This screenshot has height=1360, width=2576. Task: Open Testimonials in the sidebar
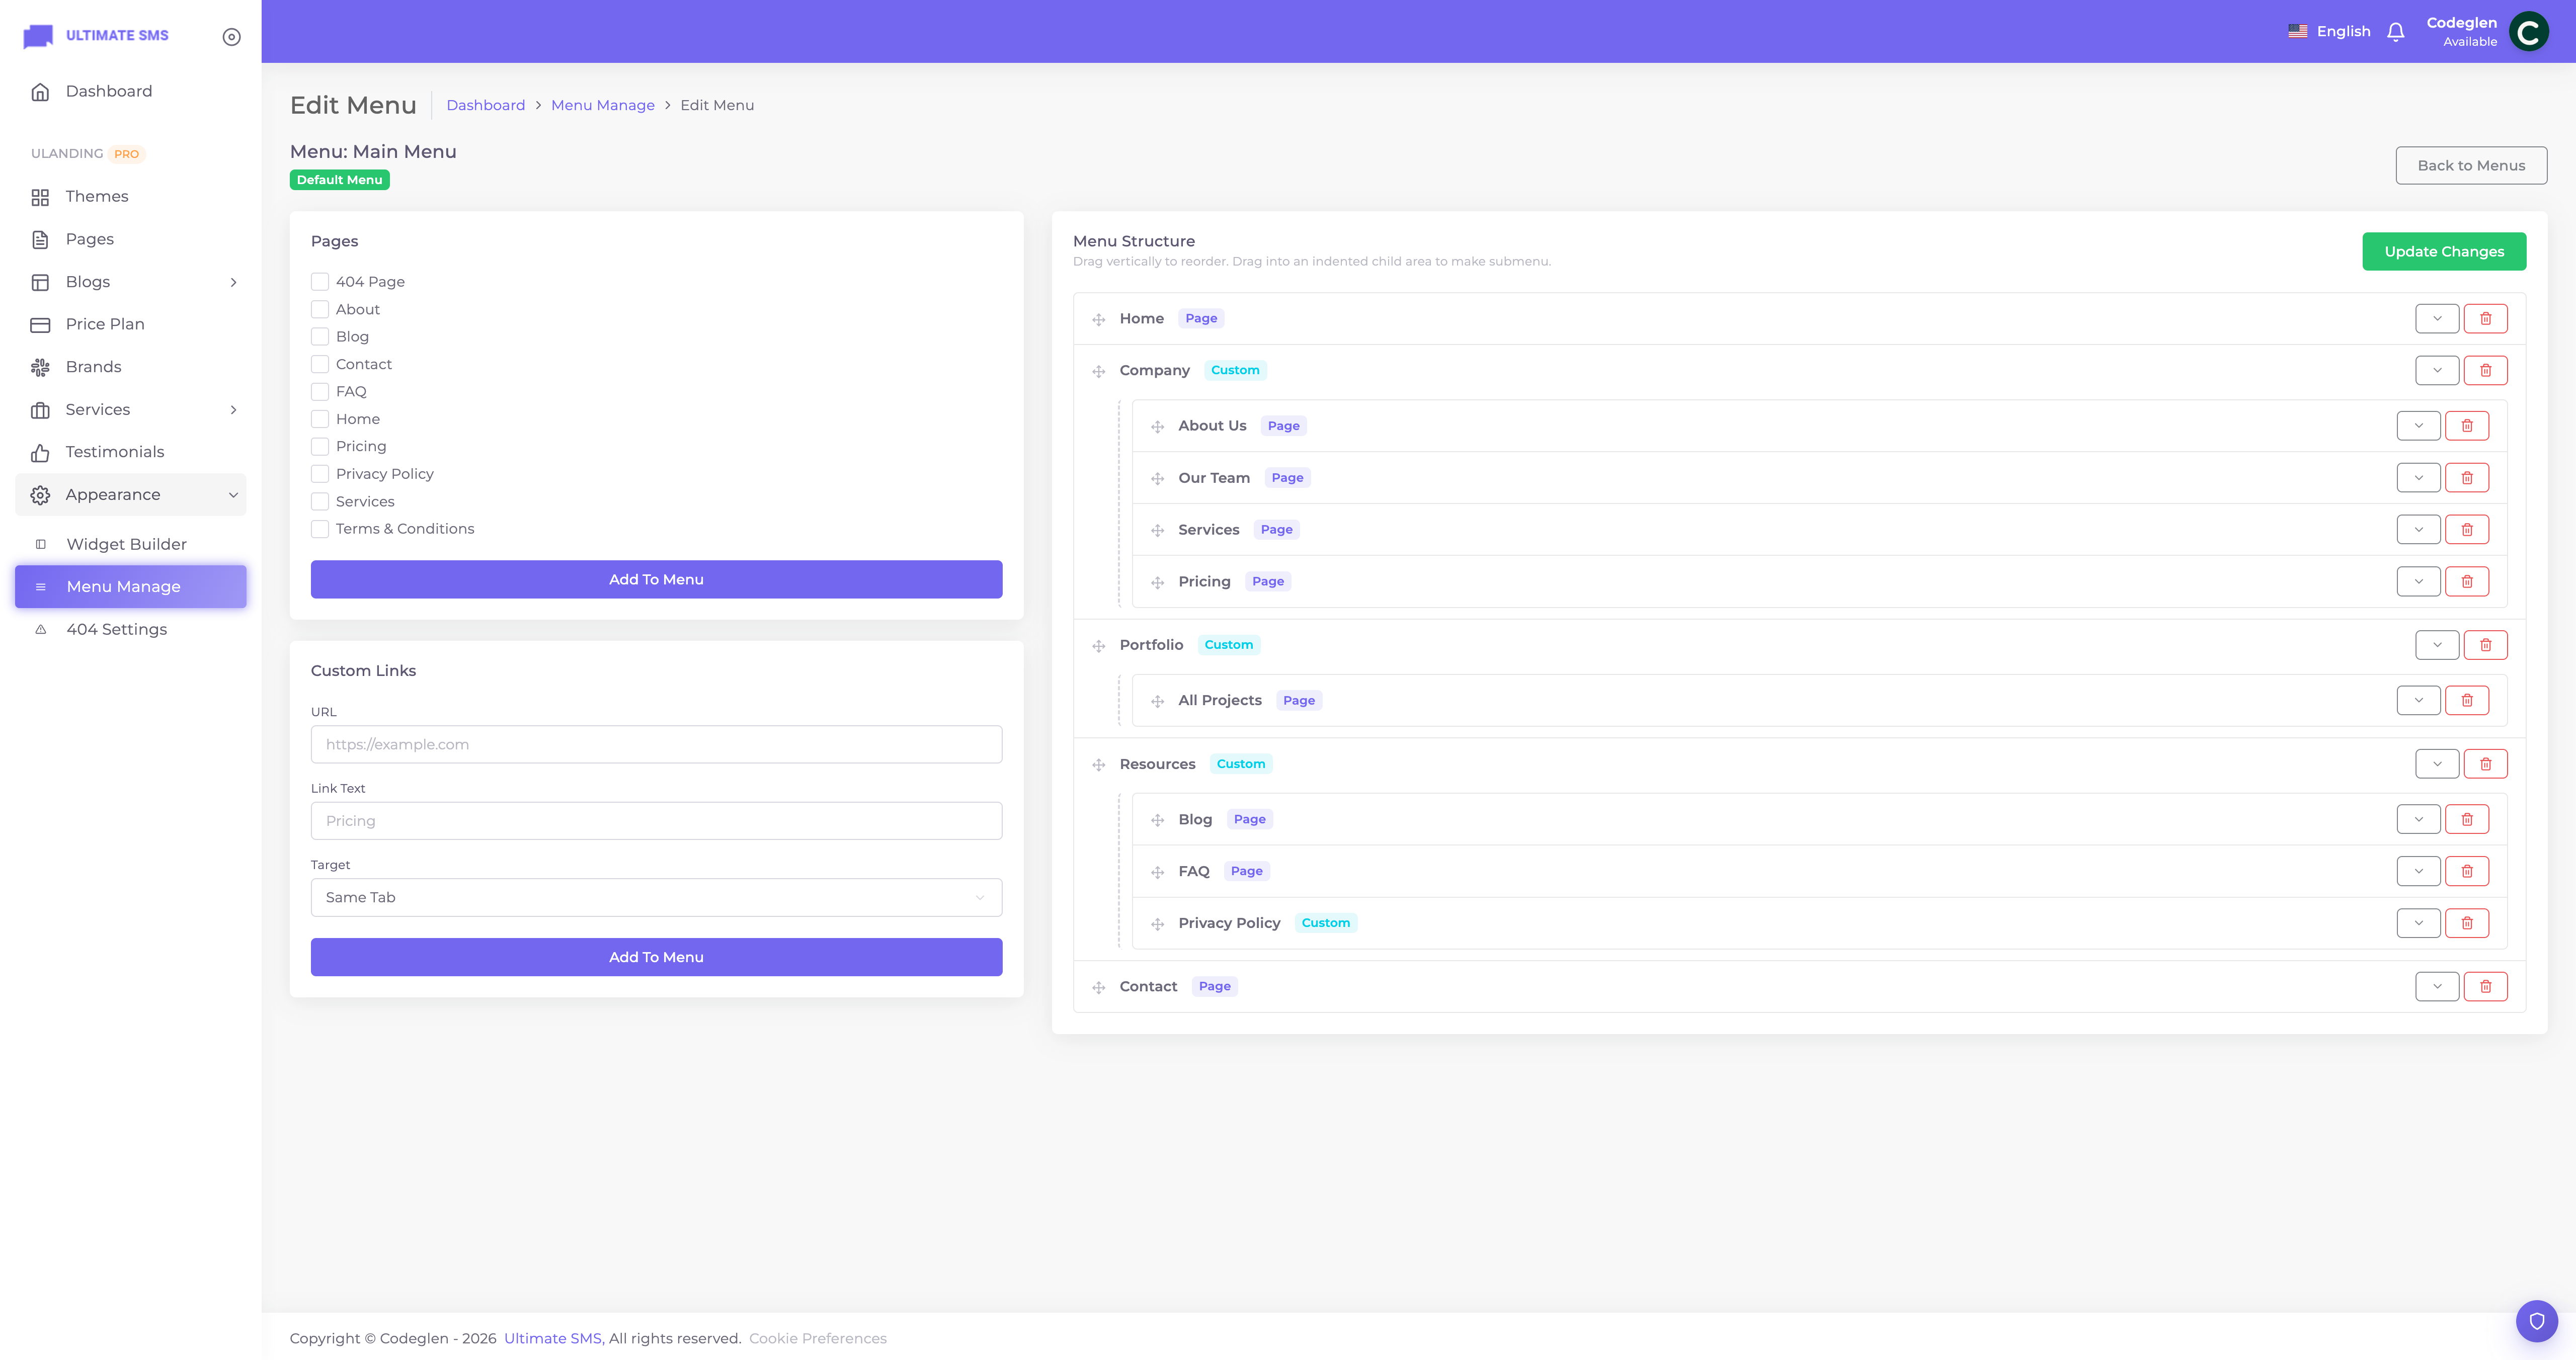click(131, 452)
